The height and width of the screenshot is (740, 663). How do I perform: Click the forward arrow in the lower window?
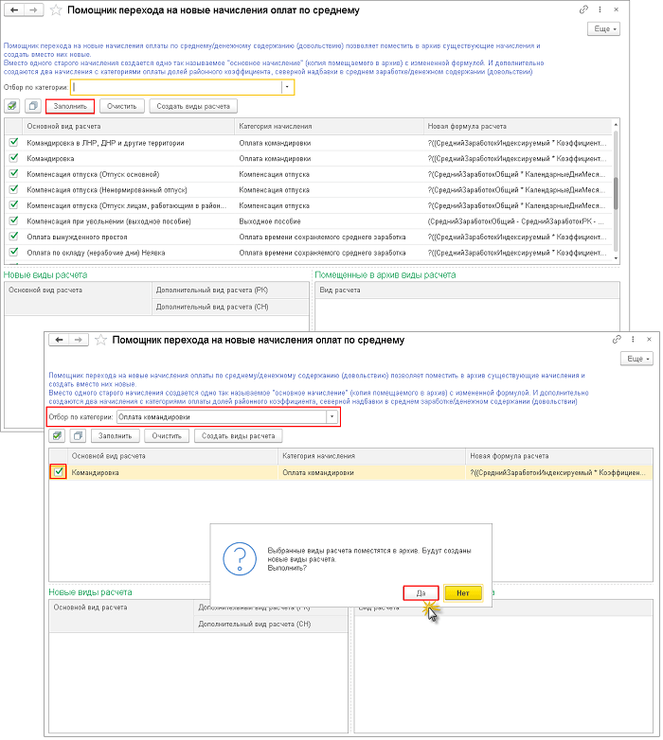pos(79,340)
